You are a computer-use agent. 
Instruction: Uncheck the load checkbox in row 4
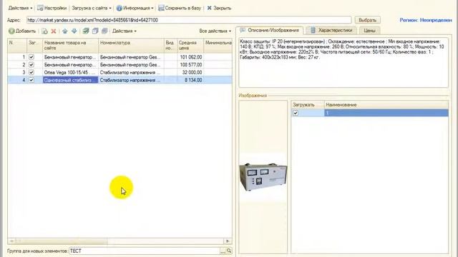(x=31, y=80)
